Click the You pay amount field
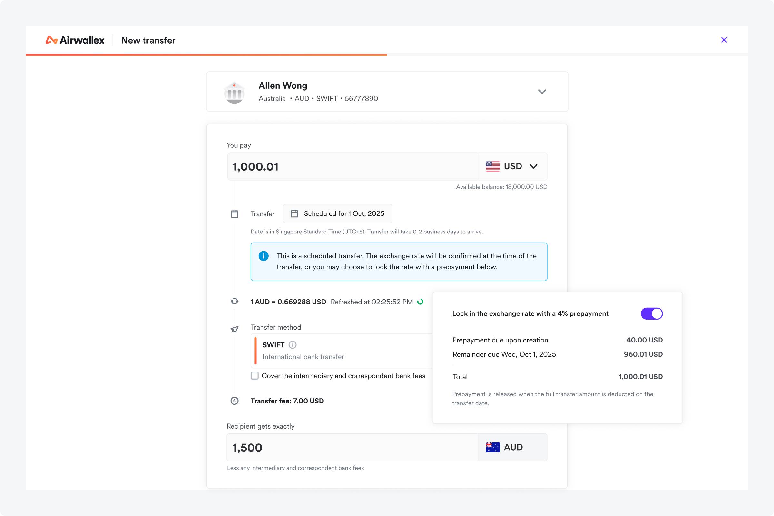This screenshot has width=774, height=516. [352, 166]
